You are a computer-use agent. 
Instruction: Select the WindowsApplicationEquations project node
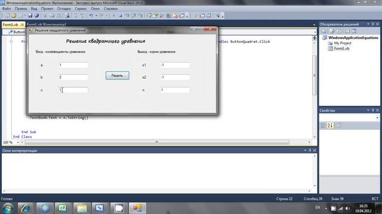click(353, 37)
